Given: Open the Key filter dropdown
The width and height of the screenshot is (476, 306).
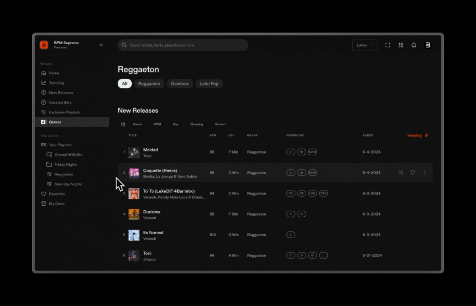Looking at the screenshot, I should click(x=176, y=124).
